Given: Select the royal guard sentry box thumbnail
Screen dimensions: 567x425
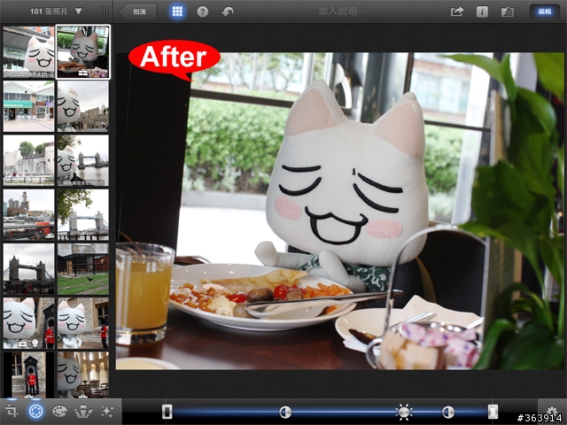Looking at the screenshot, I should [x=28, y=375].
